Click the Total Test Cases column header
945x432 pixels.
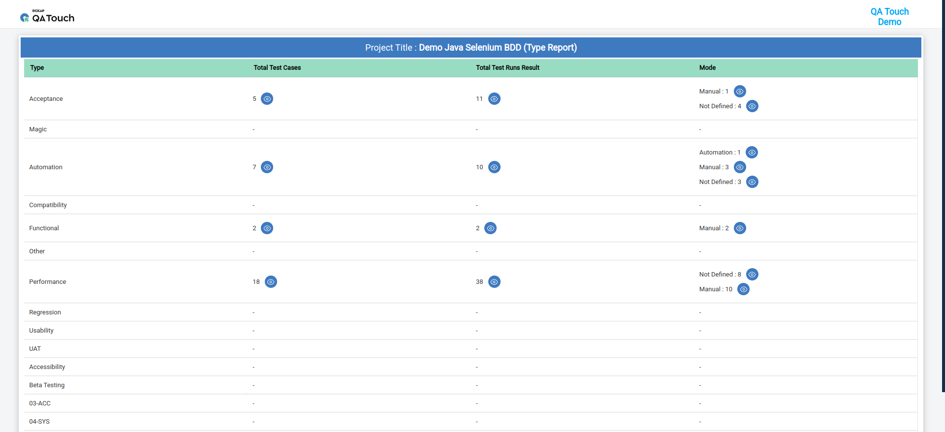click(x=277, y=68)
